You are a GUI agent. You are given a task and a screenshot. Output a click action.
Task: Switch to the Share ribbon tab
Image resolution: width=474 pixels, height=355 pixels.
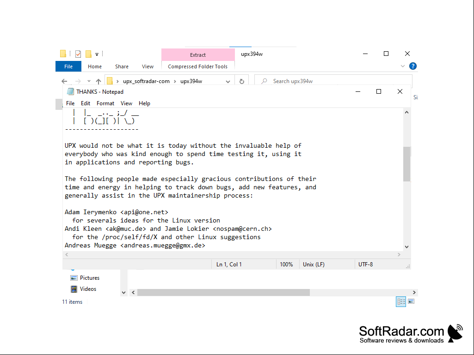tap(122, 66)
